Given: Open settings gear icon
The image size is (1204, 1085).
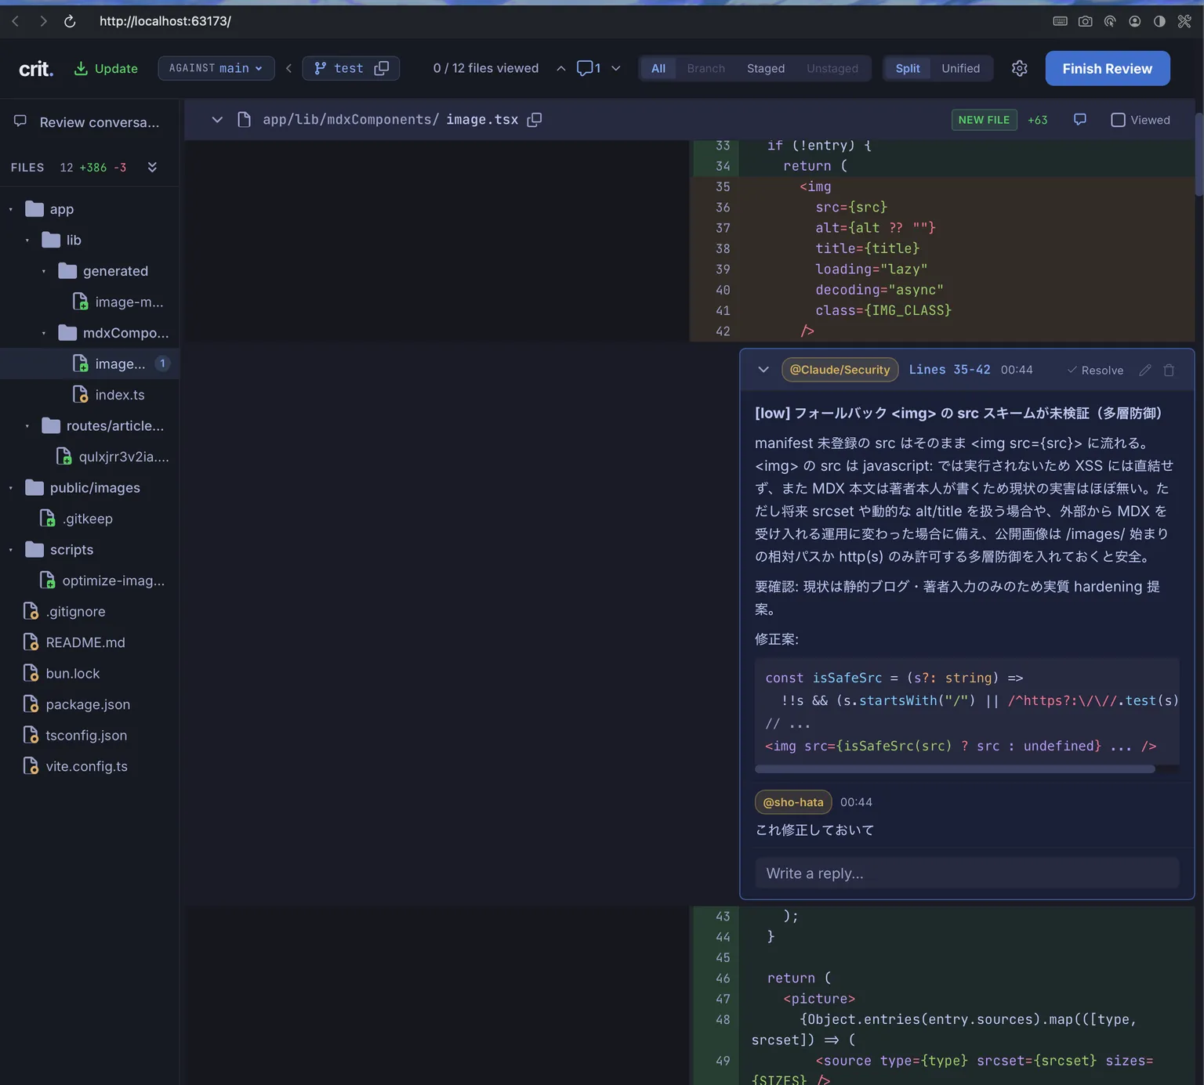Looking at the screenshot, I should (1019, 68).
